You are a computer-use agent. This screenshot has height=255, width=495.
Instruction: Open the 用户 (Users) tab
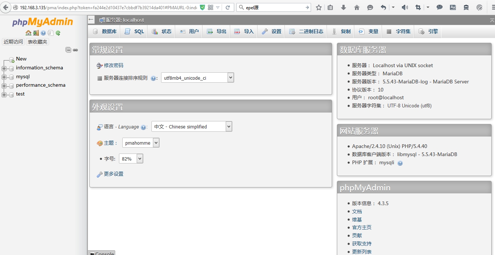click(189, 32)
